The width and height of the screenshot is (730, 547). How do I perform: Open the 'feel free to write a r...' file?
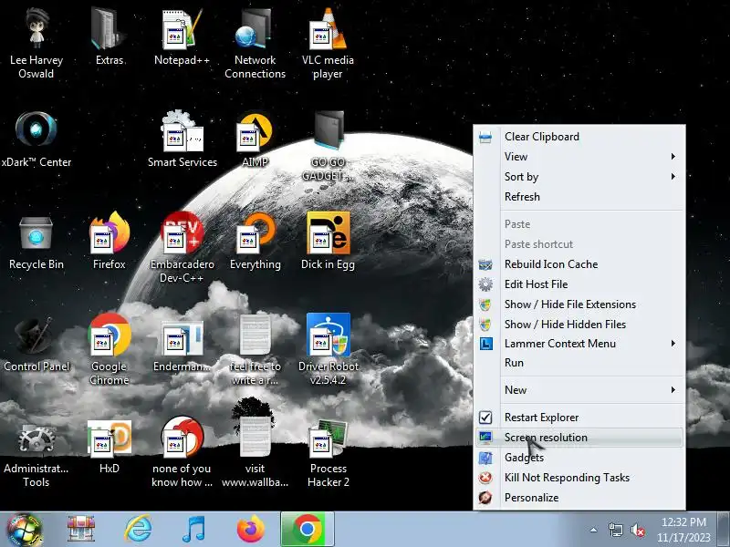click(255, 349)
